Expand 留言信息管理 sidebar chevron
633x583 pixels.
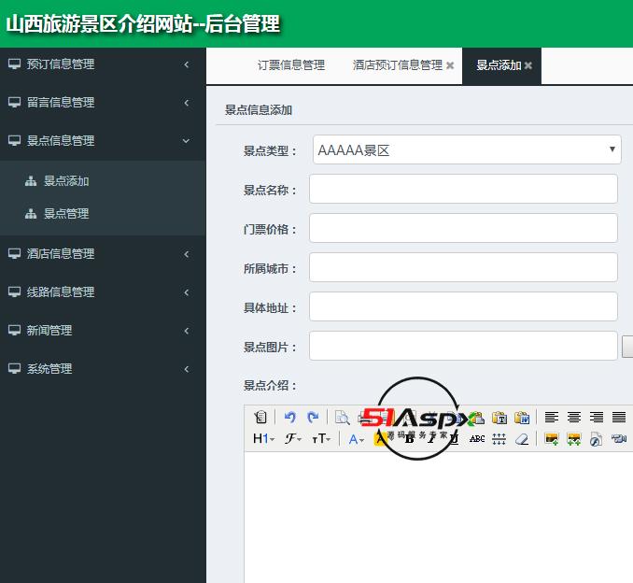186,103
